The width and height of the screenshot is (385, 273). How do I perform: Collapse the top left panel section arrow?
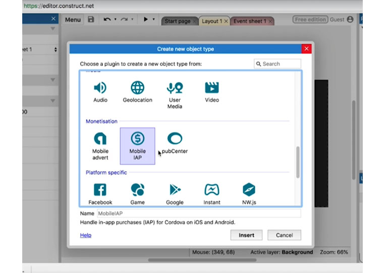tap(52, 29)
